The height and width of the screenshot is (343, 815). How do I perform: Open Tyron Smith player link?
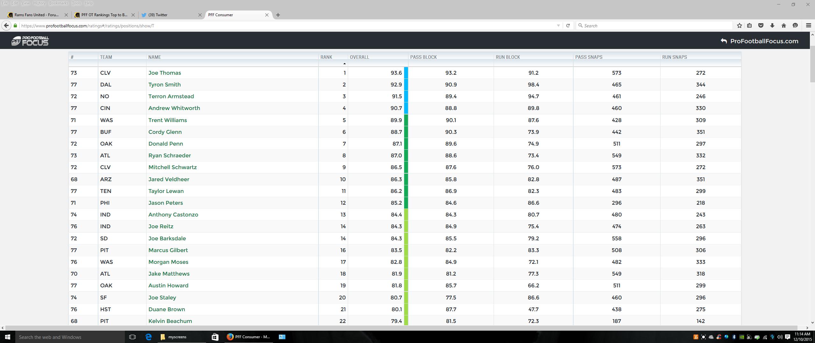click(x=164, y=85)
